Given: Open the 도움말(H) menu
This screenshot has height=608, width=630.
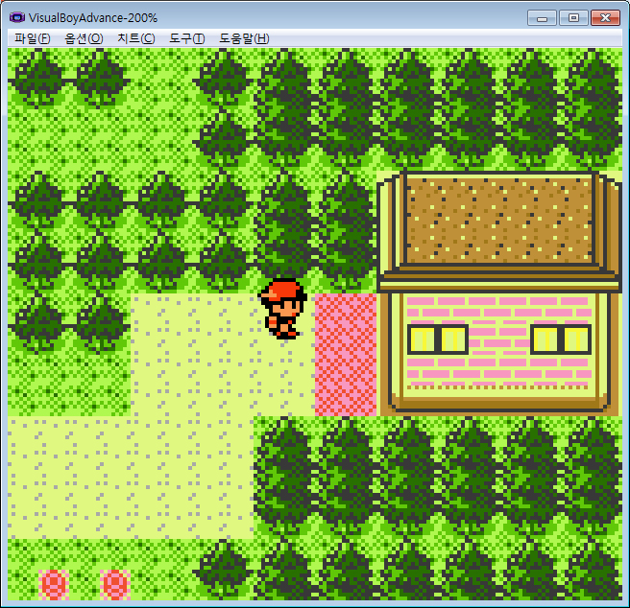Looking at the screenshot, I should [244, 38].
